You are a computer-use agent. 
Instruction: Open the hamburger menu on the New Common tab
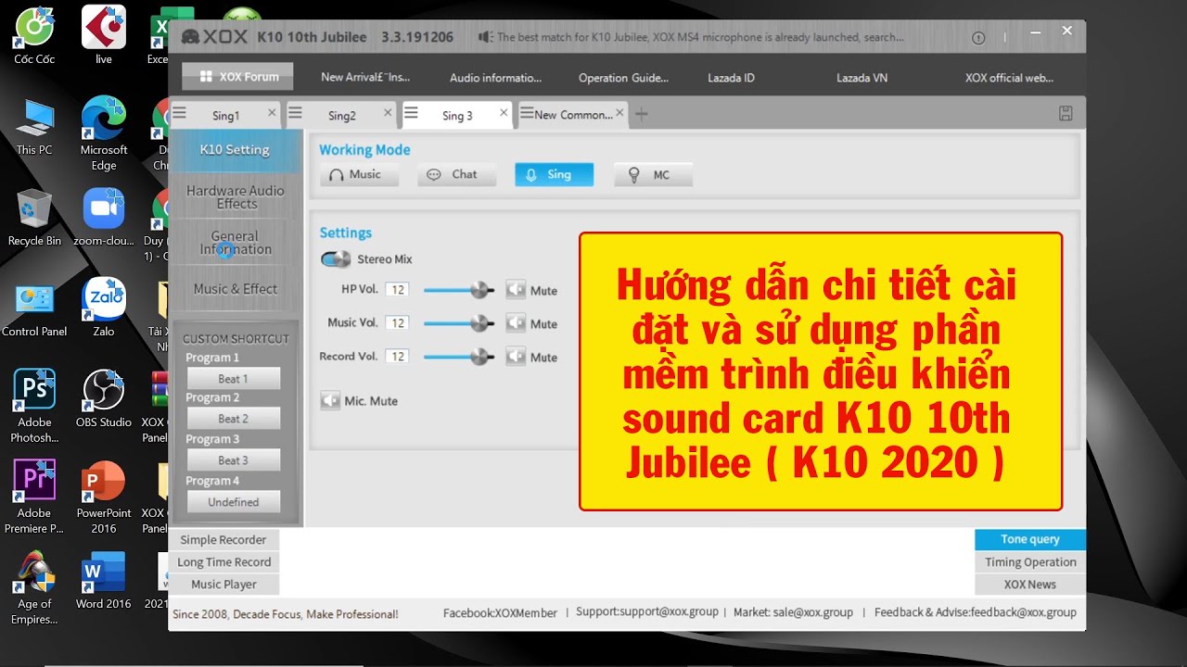(527, 113)
